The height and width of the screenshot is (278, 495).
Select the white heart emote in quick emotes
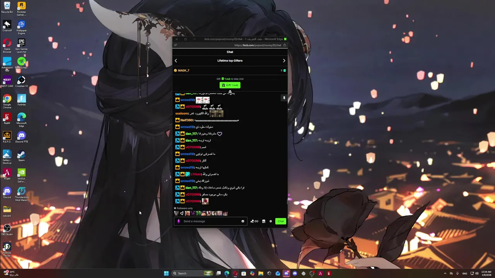click(x=182, y=213)
